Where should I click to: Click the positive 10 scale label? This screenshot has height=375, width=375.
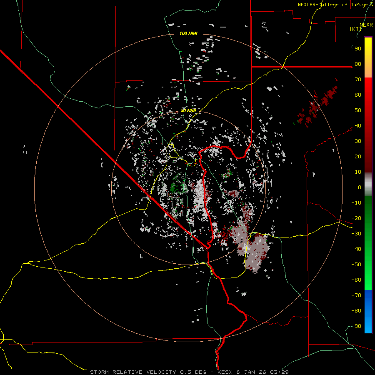(x=358, y=172)
